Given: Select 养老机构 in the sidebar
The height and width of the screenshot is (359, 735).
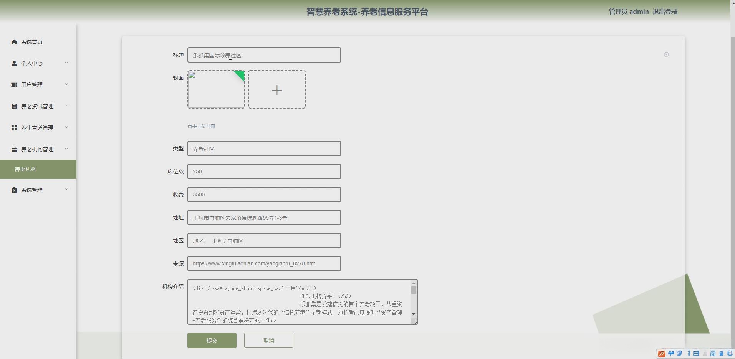Looking at the screenshot, I should pos(26,169).
